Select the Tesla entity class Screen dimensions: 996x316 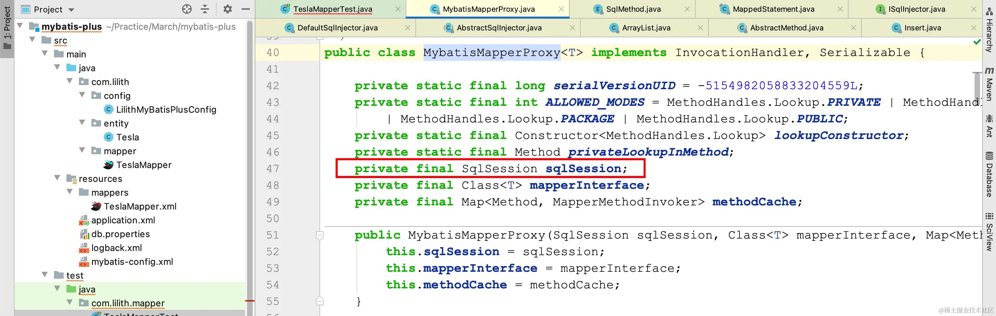[x=127, y=137]
